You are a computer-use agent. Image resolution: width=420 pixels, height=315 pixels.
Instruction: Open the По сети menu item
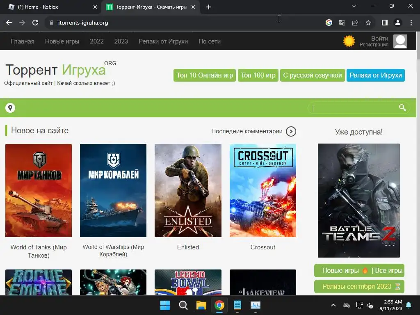210,41
